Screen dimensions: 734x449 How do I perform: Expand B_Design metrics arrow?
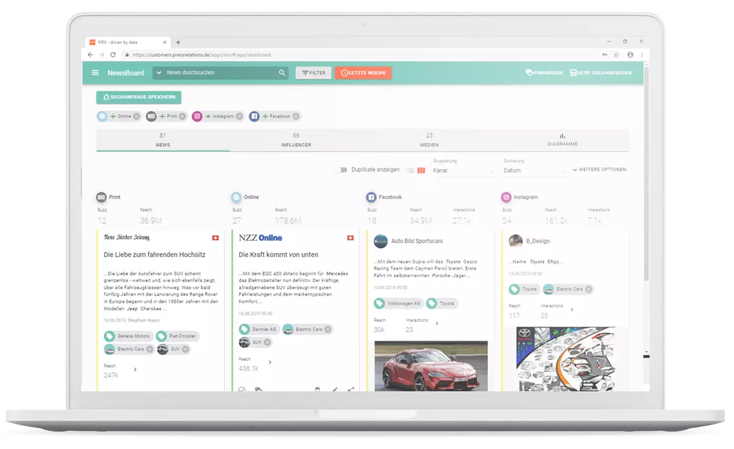click(572, 310)
